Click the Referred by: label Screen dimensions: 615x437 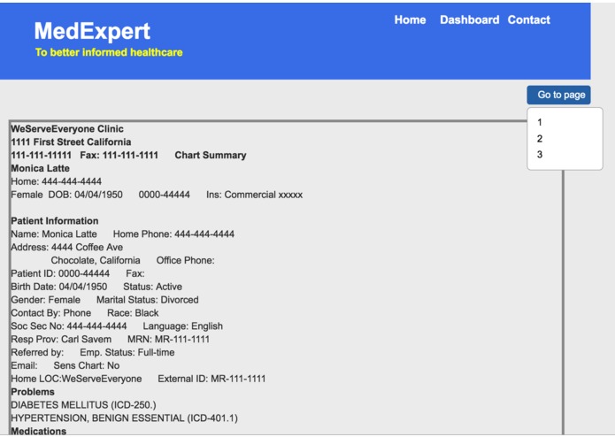click(37, 352)
